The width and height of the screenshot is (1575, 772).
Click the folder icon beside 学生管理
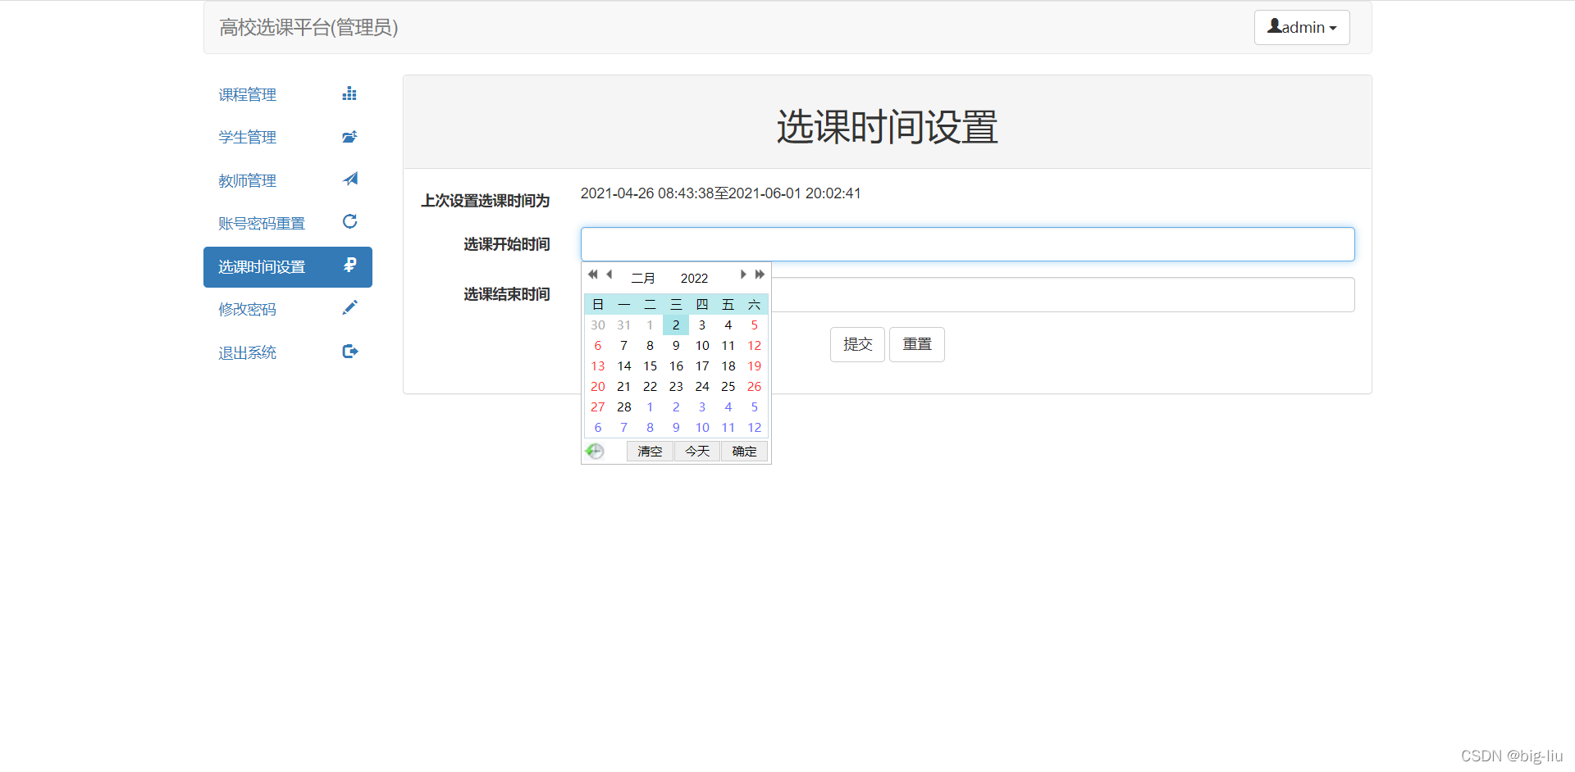(349, 137)
